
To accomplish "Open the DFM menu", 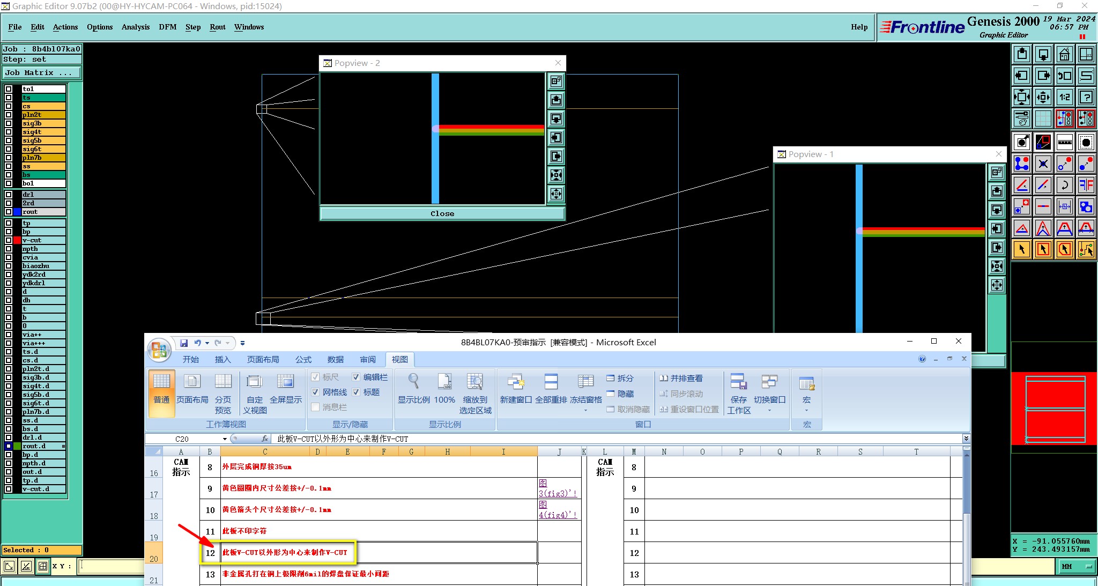I will [167, 27].
